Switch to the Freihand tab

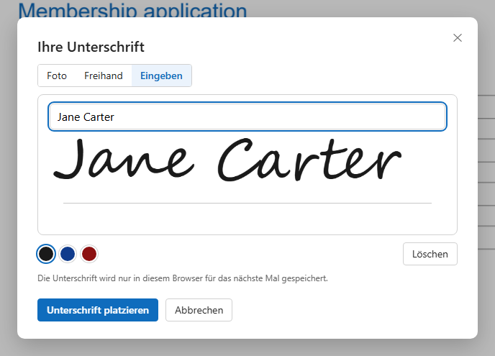click(x=103, y=76)
